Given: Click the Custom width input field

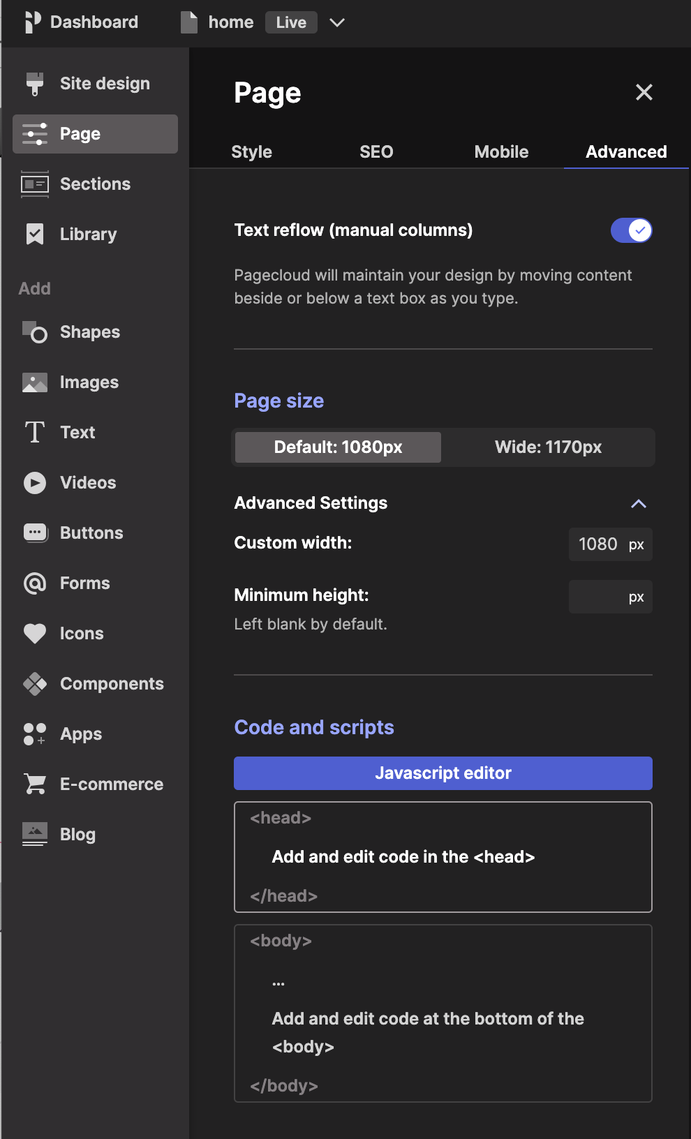Looking at the screenshot, I should coord(598,544).
